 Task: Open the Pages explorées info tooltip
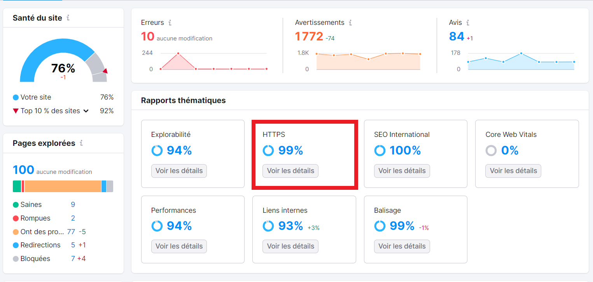point(82,143)
